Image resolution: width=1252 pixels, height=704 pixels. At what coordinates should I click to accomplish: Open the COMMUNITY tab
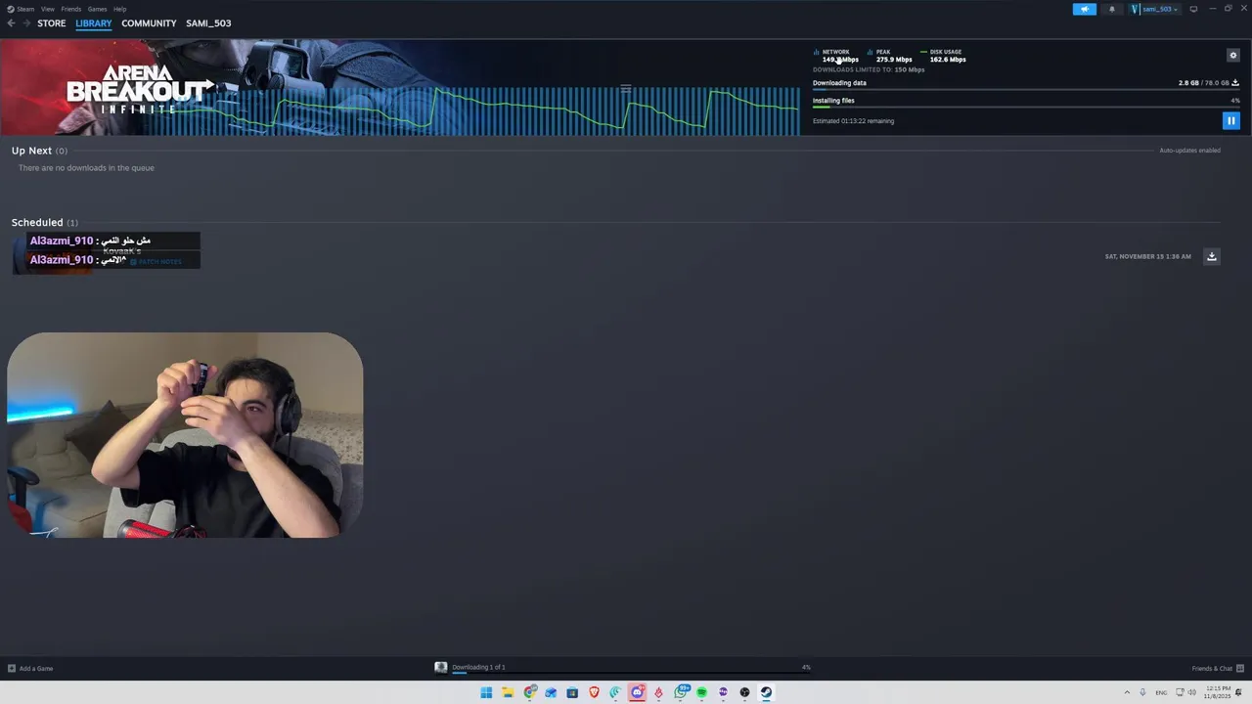tap(149, 23)
